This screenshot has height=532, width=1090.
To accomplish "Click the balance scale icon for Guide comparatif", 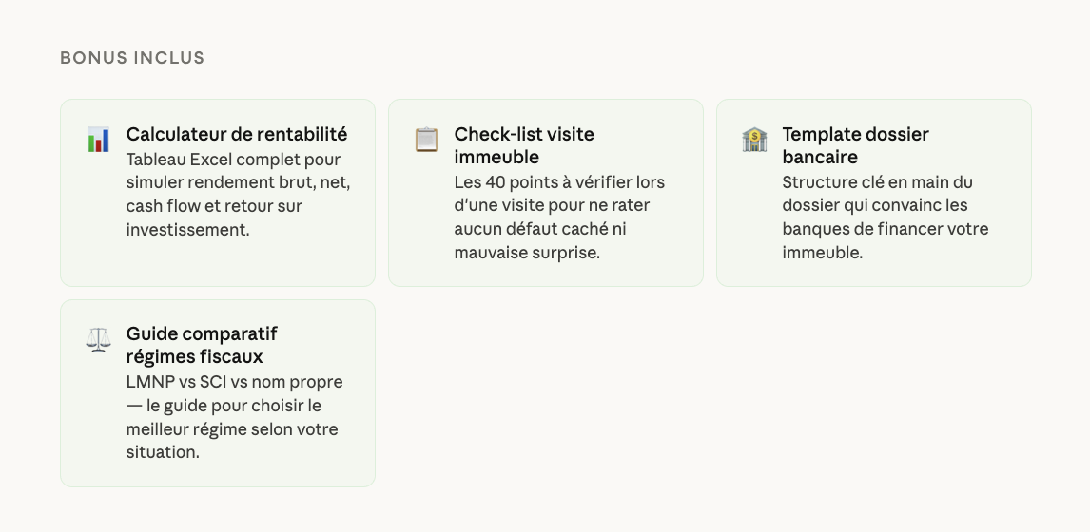I will (98, 340).
